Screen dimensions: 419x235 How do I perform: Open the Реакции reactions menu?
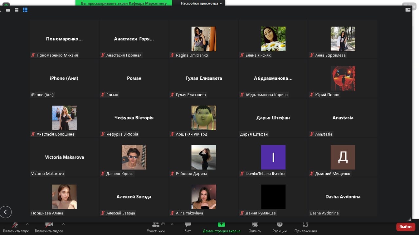(280, 227)
